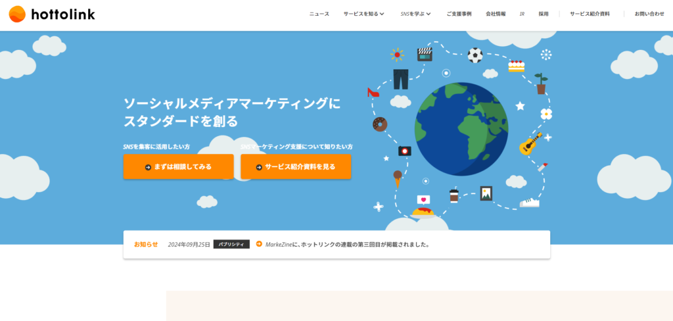Click the red high heel icon
This screenshot has width=673, height=321.
point(373,92)
